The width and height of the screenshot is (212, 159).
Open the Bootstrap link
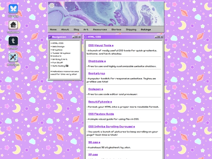97,73
